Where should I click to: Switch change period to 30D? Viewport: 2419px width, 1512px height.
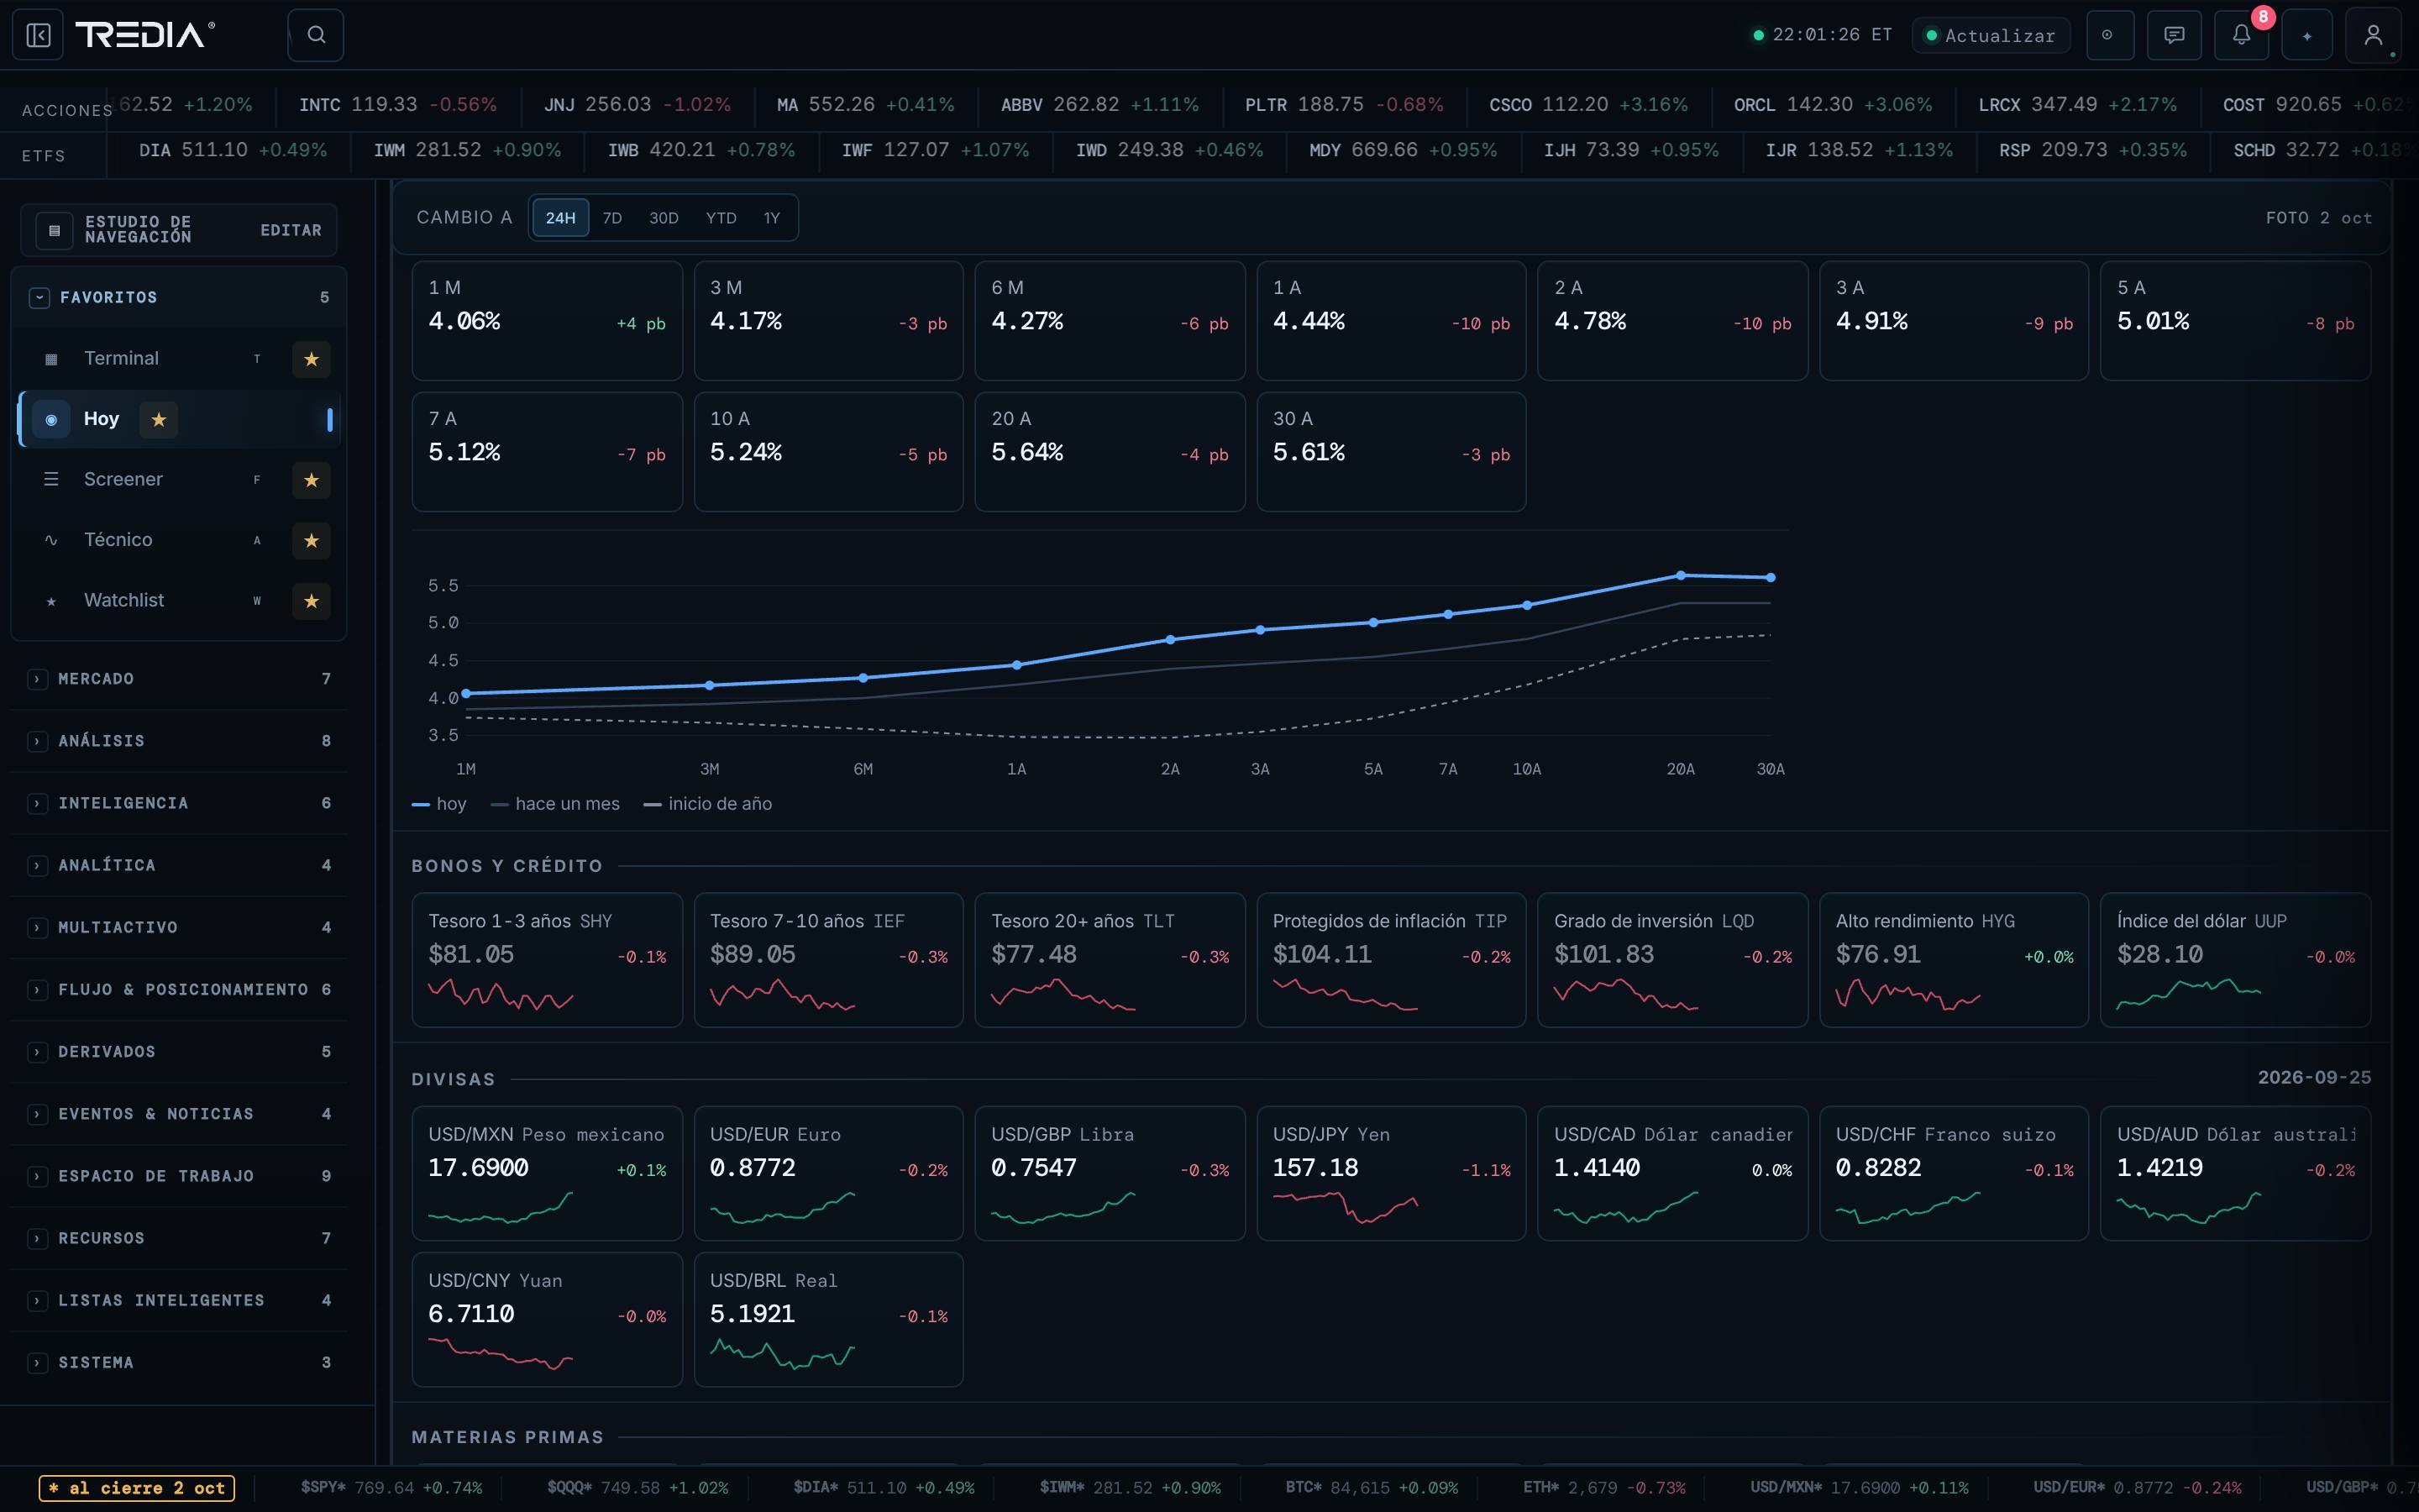[x=664, y=218]
